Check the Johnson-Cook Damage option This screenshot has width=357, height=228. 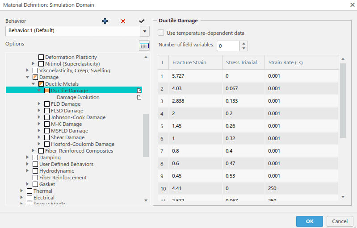click(x=47, y=117)
